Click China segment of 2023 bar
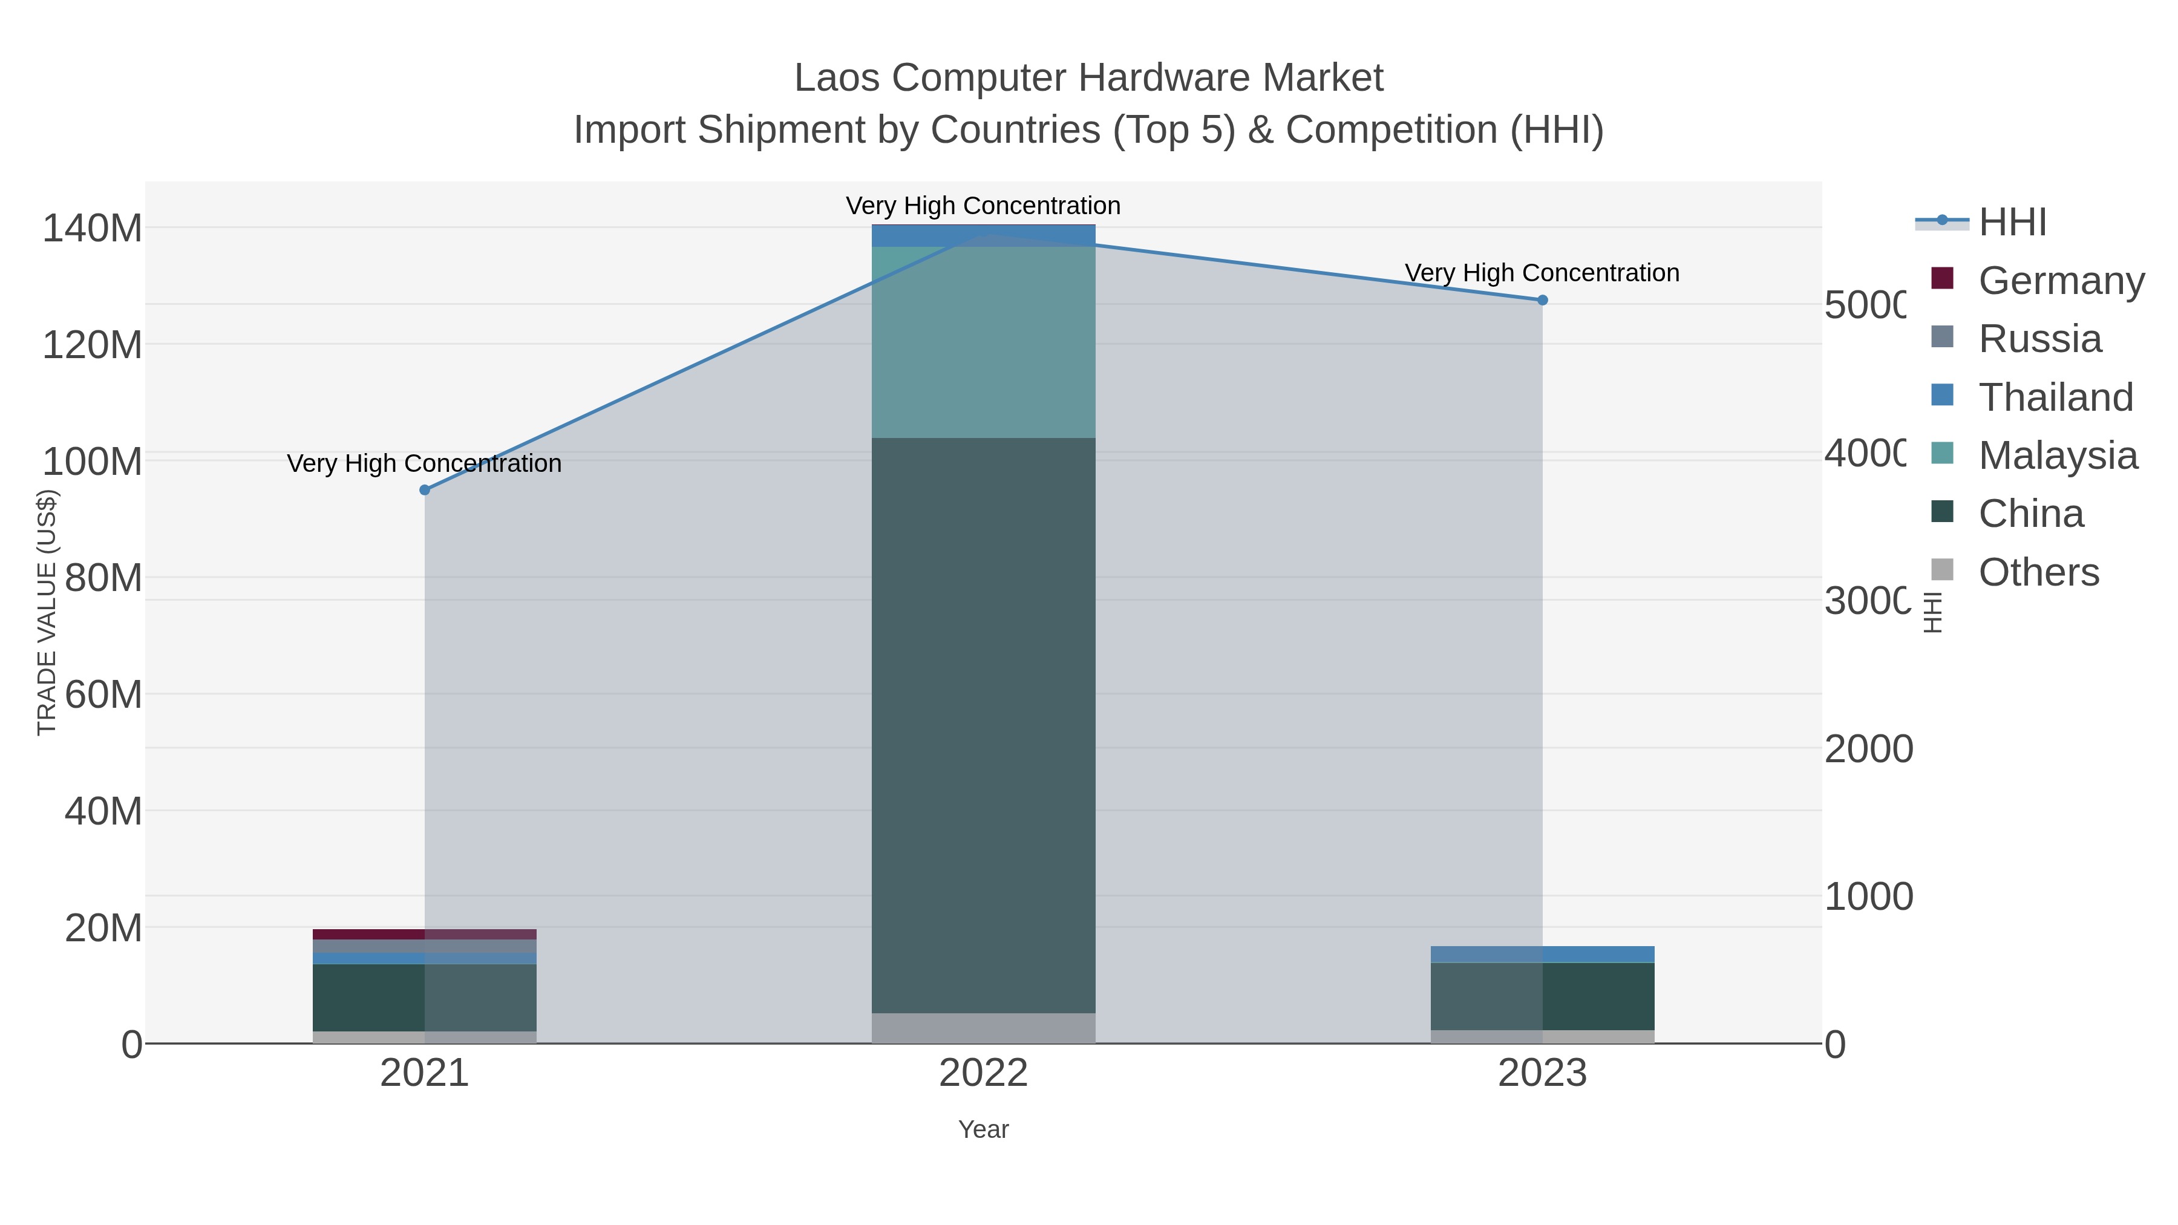 (1542, 997)
